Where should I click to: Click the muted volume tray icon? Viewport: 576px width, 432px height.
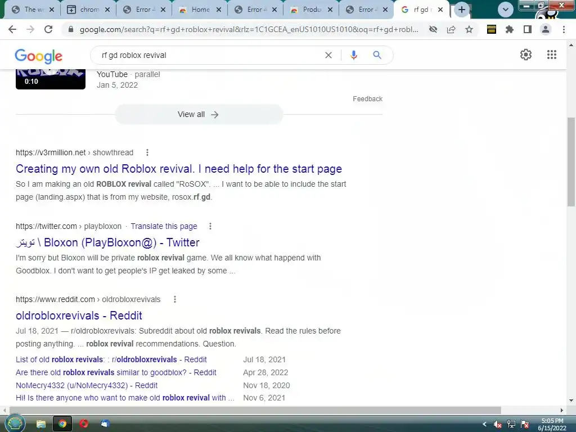(498, 425)
